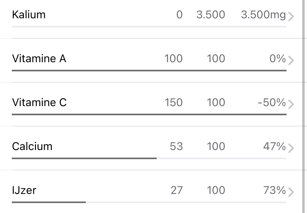
Task: Tap the chevron beside Vitamine C
Action: [291, 105]
